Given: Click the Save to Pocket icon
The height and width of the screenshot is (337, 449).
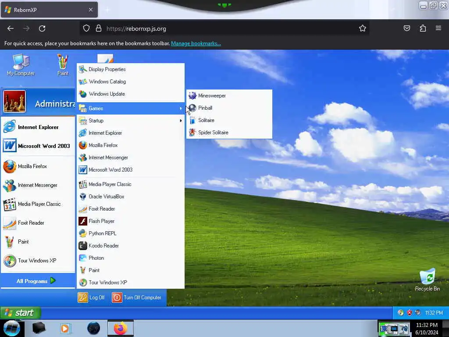Looking at the screenshot, I should pyautogui.click(x=407, y=28).
